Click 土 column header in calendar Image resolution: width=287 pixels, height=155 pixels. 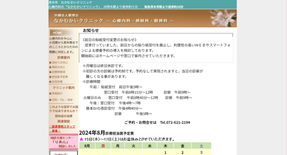pyautogui.click(x=201, y=146)
